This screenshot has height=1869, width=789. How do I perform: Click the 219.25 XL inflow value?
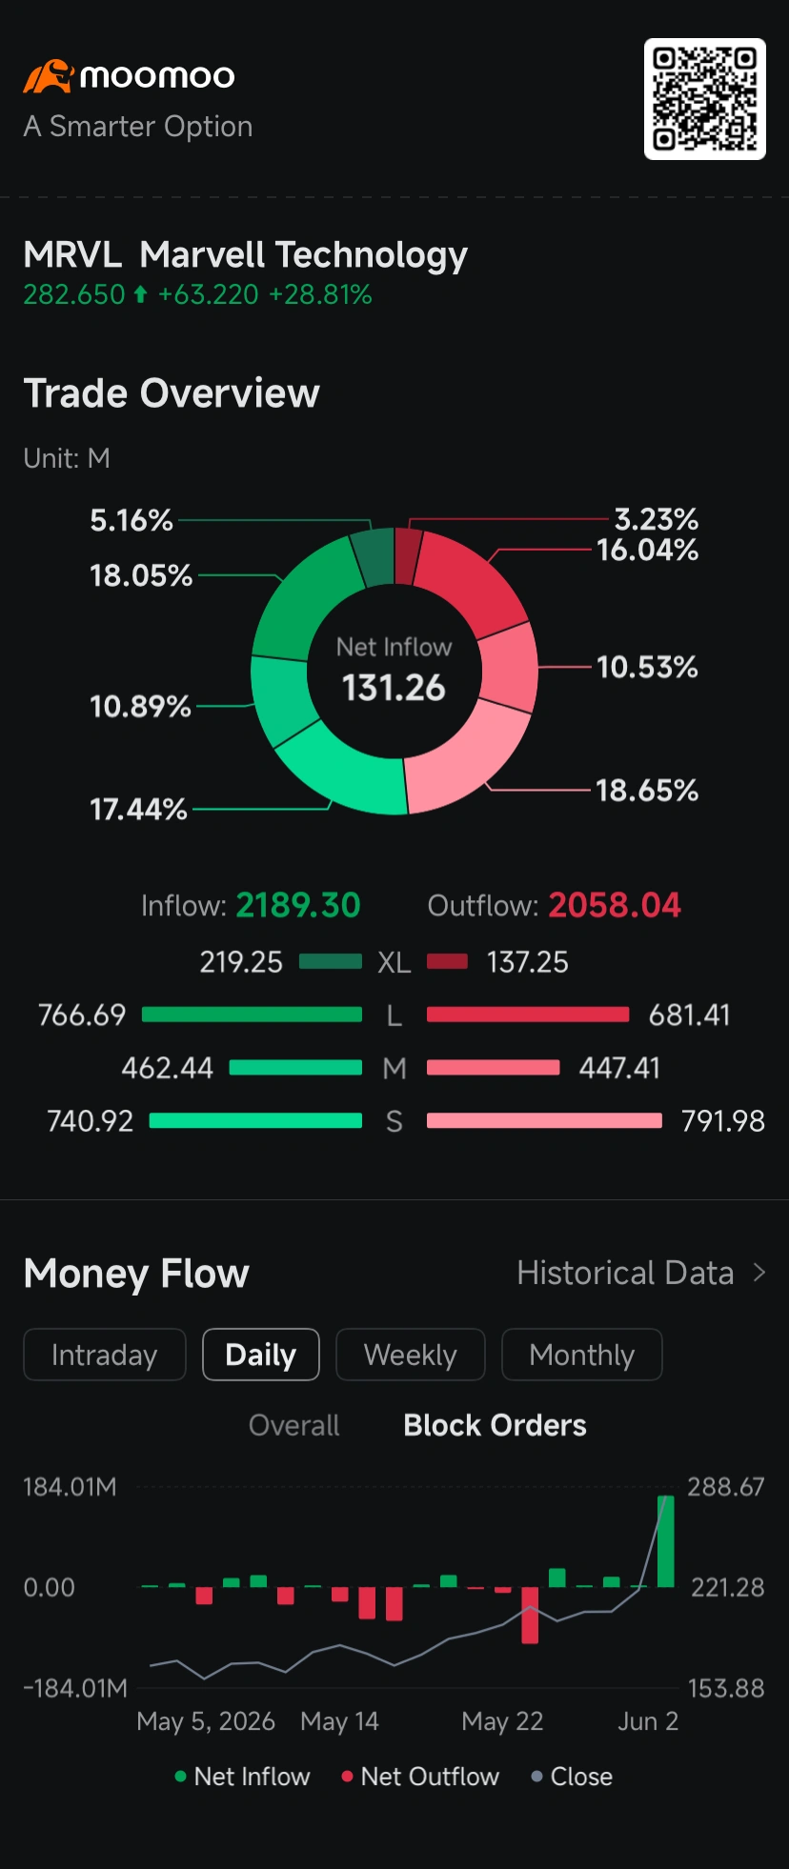(x=241, y=962)
